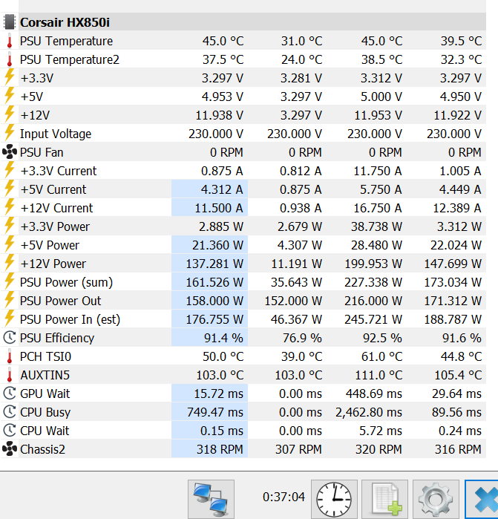Click the 91.4 % efficiency value
Viewport: 498px width, 519px height.
tap(223, 338)
